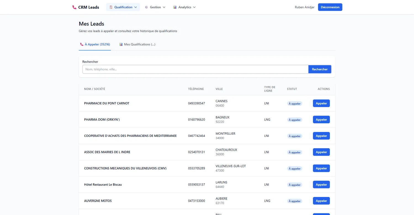Click the LARUNS city cell
414x215 pixels.
222,182
